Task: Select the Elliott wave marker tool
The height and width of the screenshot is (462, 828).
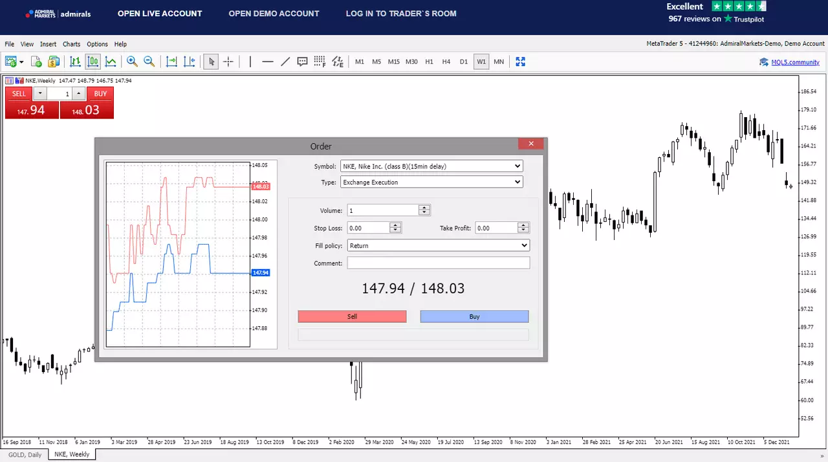Action: click(x=338, y=61)
